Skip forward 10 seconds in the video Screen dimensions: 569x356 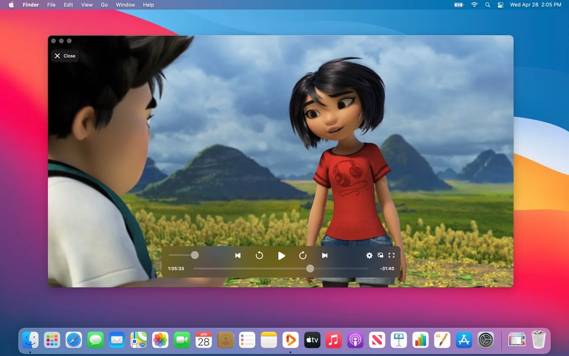tap(303, 255)
